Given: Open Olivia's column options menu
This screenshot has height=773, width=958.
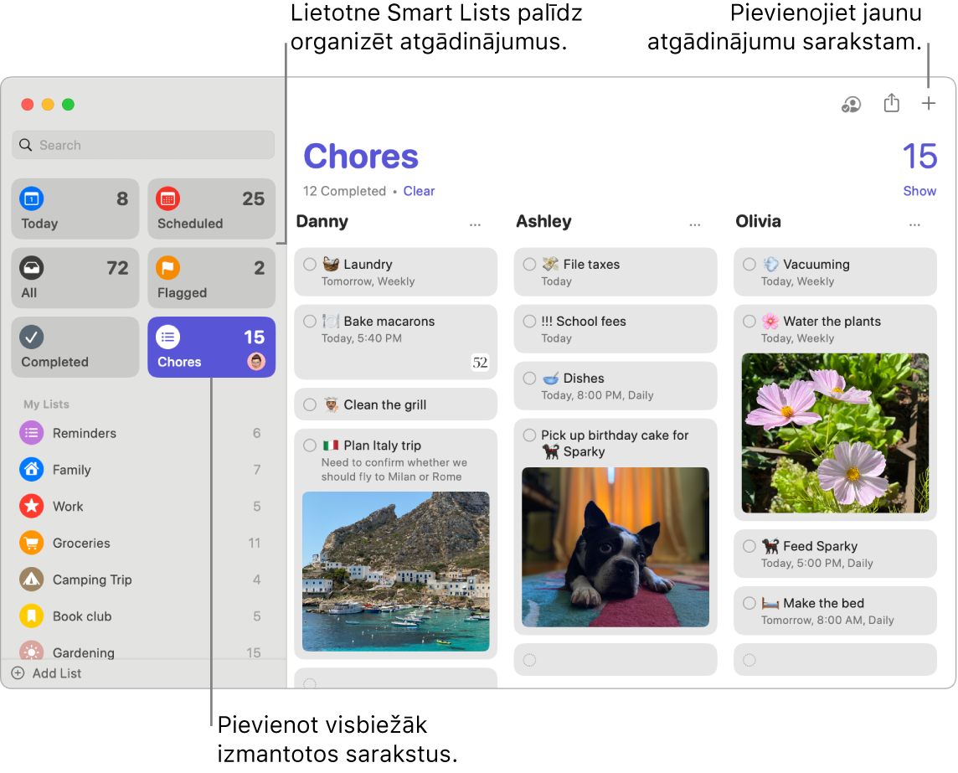Looking at the screenshot, I should click(914, 224).
